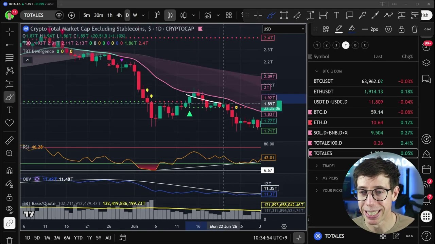Select the parallel channel tool
The height and width of the screenshot is (244, 435).
coord(297,15)
